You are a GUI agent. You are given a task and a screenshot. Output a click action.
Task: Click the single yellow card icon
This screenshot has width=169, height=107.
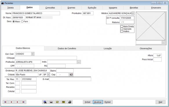(x=57, y=102)
